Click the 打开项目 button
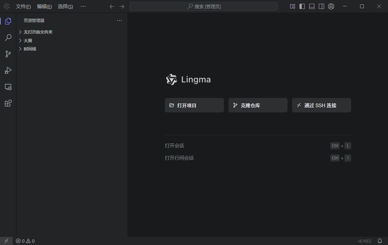This screenshot has width=388, height=245. coord(194,105)
